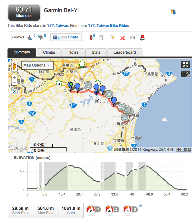Click the privacy lock icon
This screenshot has width=194, height=218.
pyautogui.click(x=173, y=12)
